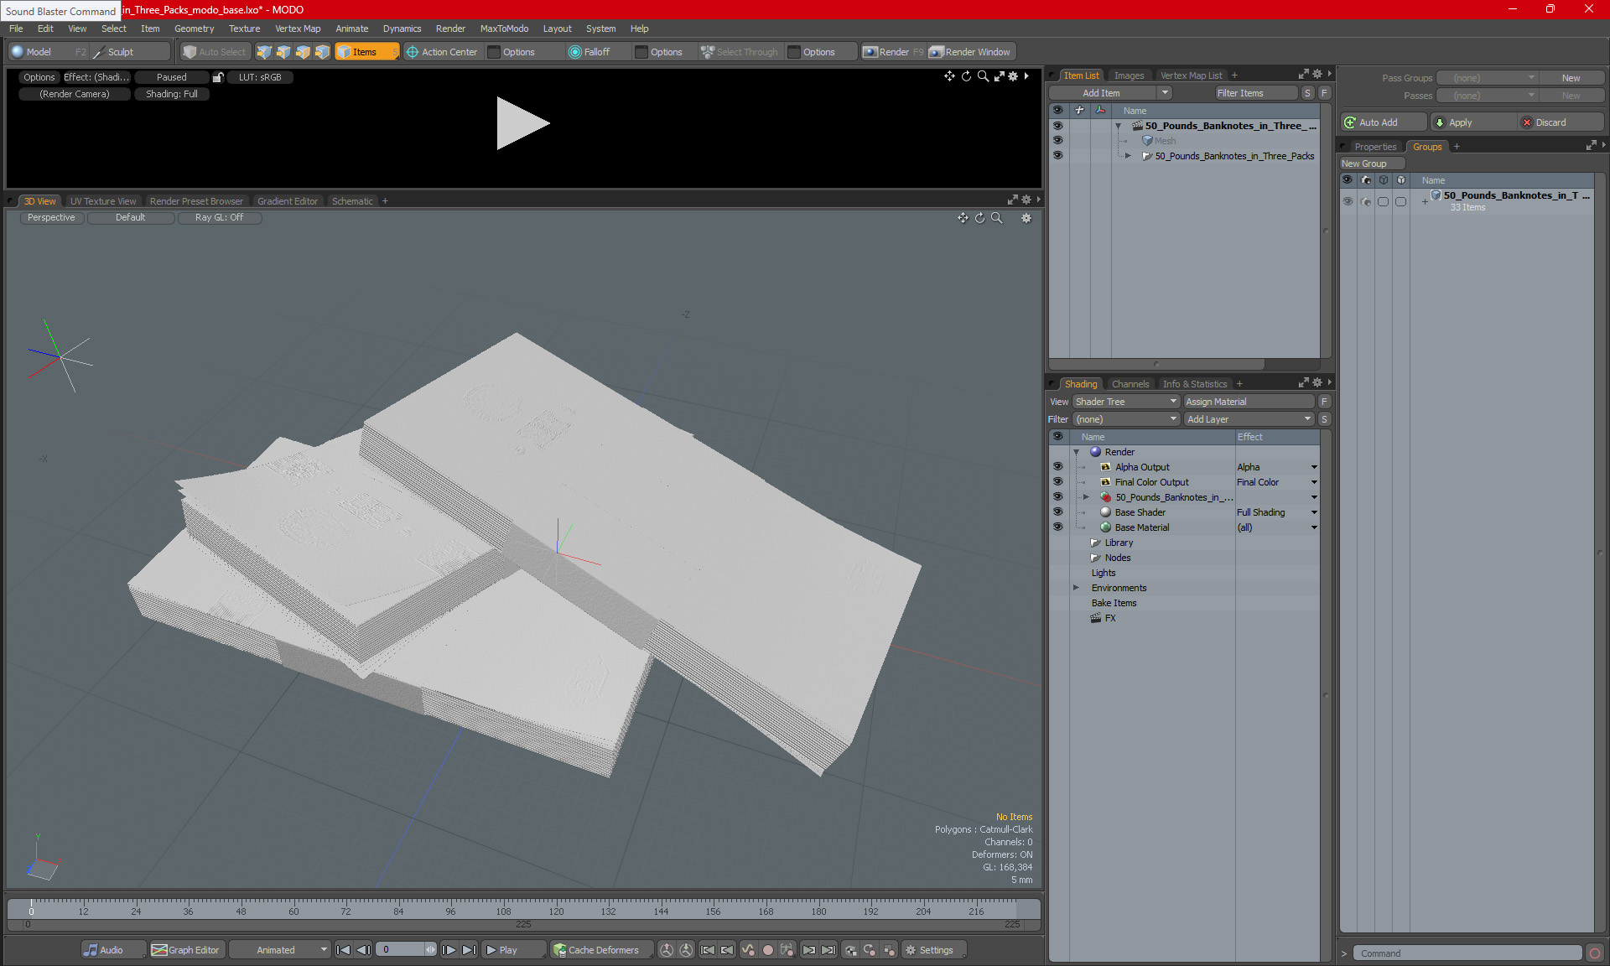Click the record keyframe button
This screenshot has height=966, width=1610.
[x=767, y=950]
